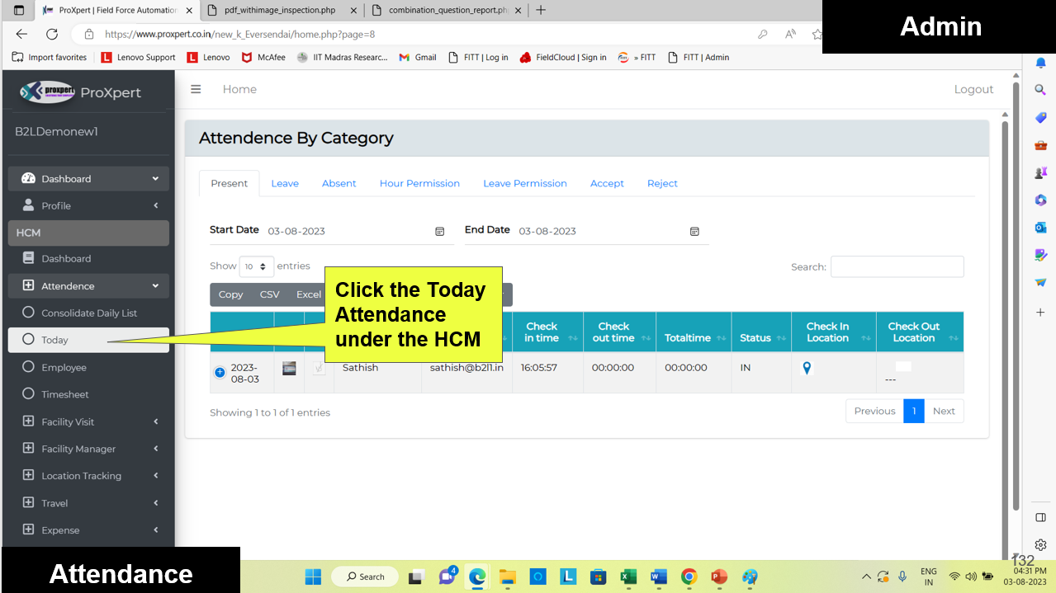Click the table Search input field

coord(897,266)
